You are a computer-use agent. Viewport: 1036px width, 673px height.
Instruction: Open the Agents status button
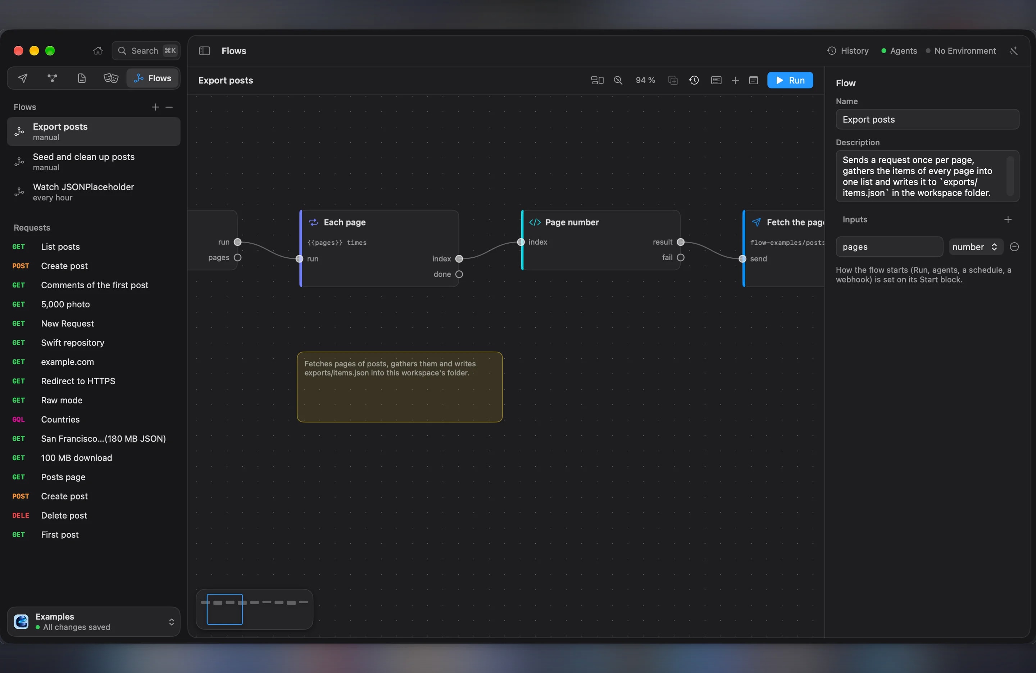[x=899, y=51]
